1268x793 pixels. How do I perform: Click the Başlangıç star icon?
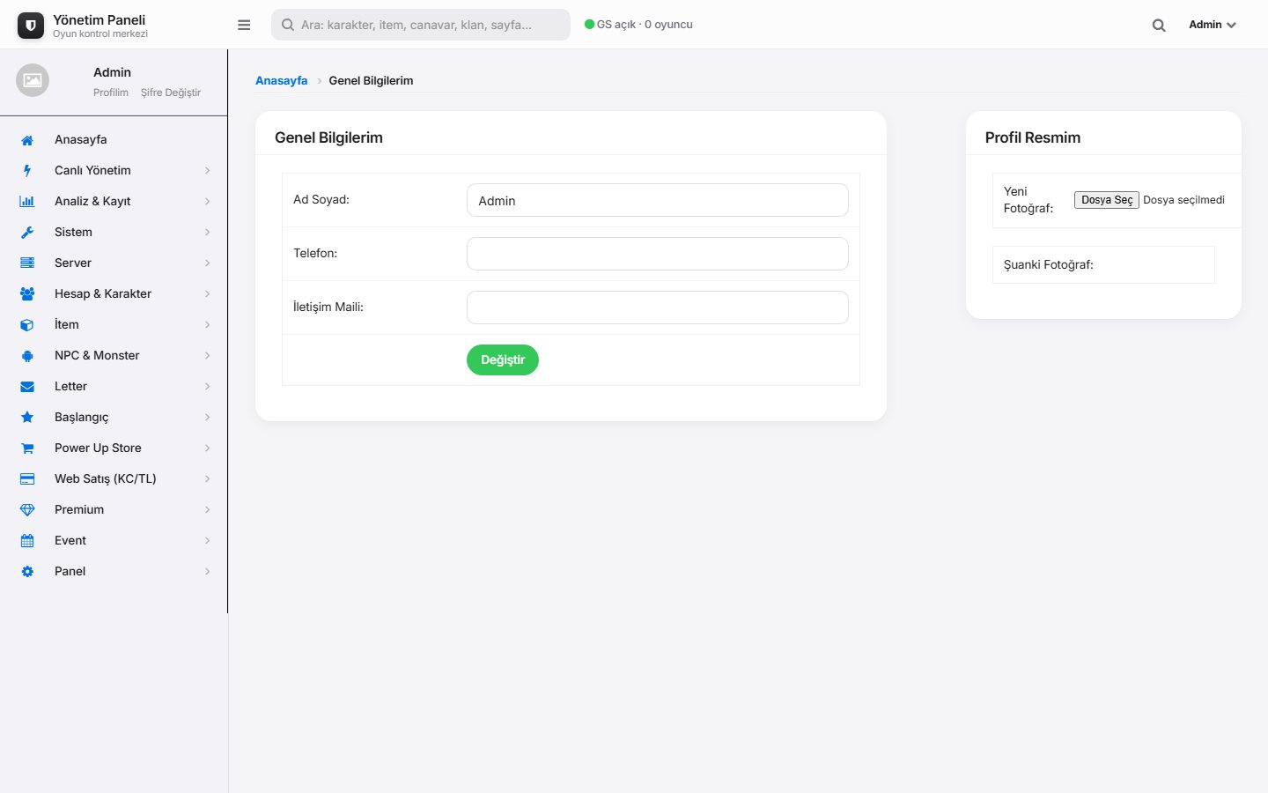click(x=27, y=418)
